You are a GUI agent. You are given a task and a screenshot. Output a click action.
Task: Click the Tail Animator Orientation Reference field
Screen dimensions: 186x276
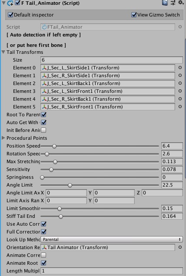pyautogui.click(x=108, y=247)
